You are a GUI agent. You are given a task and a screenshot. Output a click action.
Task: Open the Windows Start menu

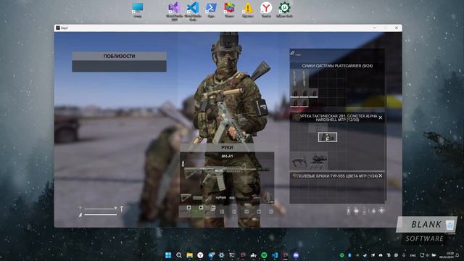tap(168, 255)
